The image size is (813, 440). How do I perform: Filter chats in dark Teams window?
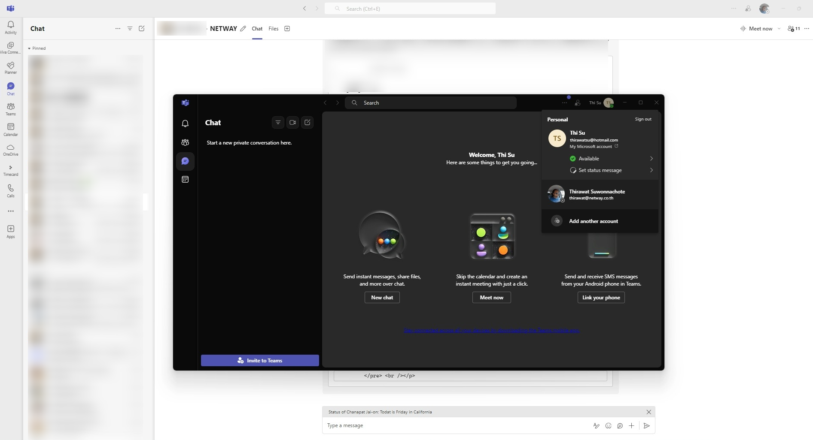pyautogui.click(x=278, y=123)
